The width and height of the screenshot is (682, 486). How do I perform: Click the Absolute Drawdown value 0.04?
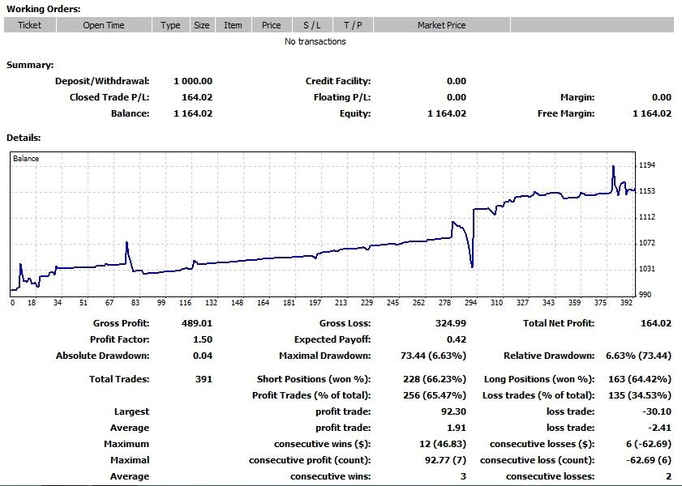click(203, 356)
